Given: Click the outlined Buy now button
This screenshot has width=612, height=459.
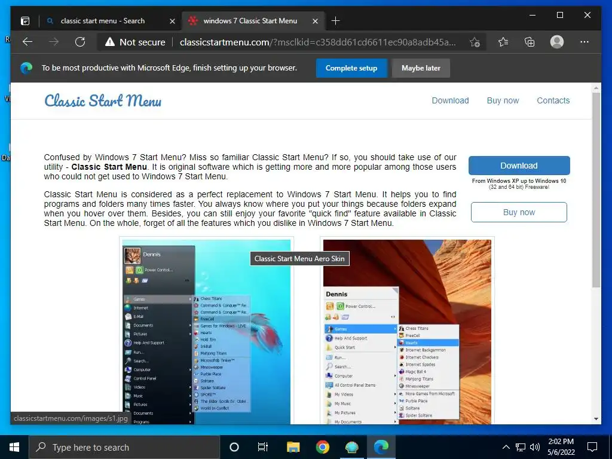Looking at the screenshot, I should [519, 212].
